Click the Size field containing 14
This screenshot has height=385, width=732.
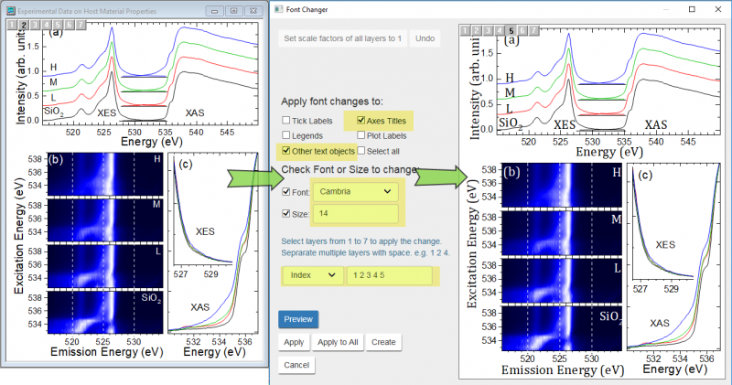(355, 215)
